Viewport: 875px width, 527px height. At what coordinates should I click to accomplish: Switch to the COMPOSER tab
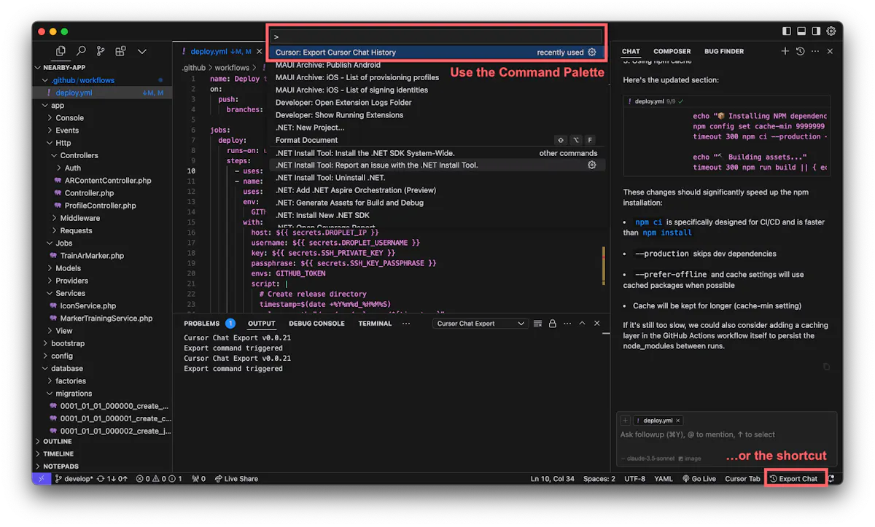tap(672, 52)
